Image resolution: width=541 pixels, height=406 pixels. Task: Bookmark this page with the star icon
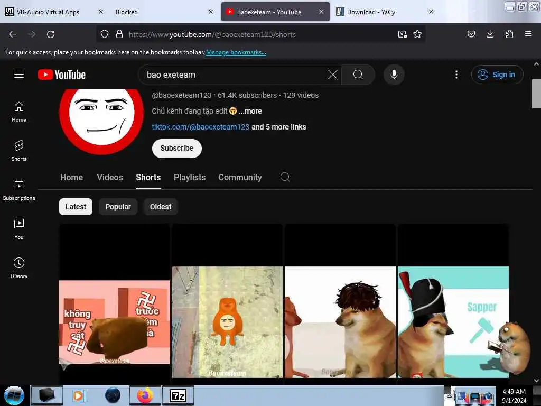pos(417,34)
